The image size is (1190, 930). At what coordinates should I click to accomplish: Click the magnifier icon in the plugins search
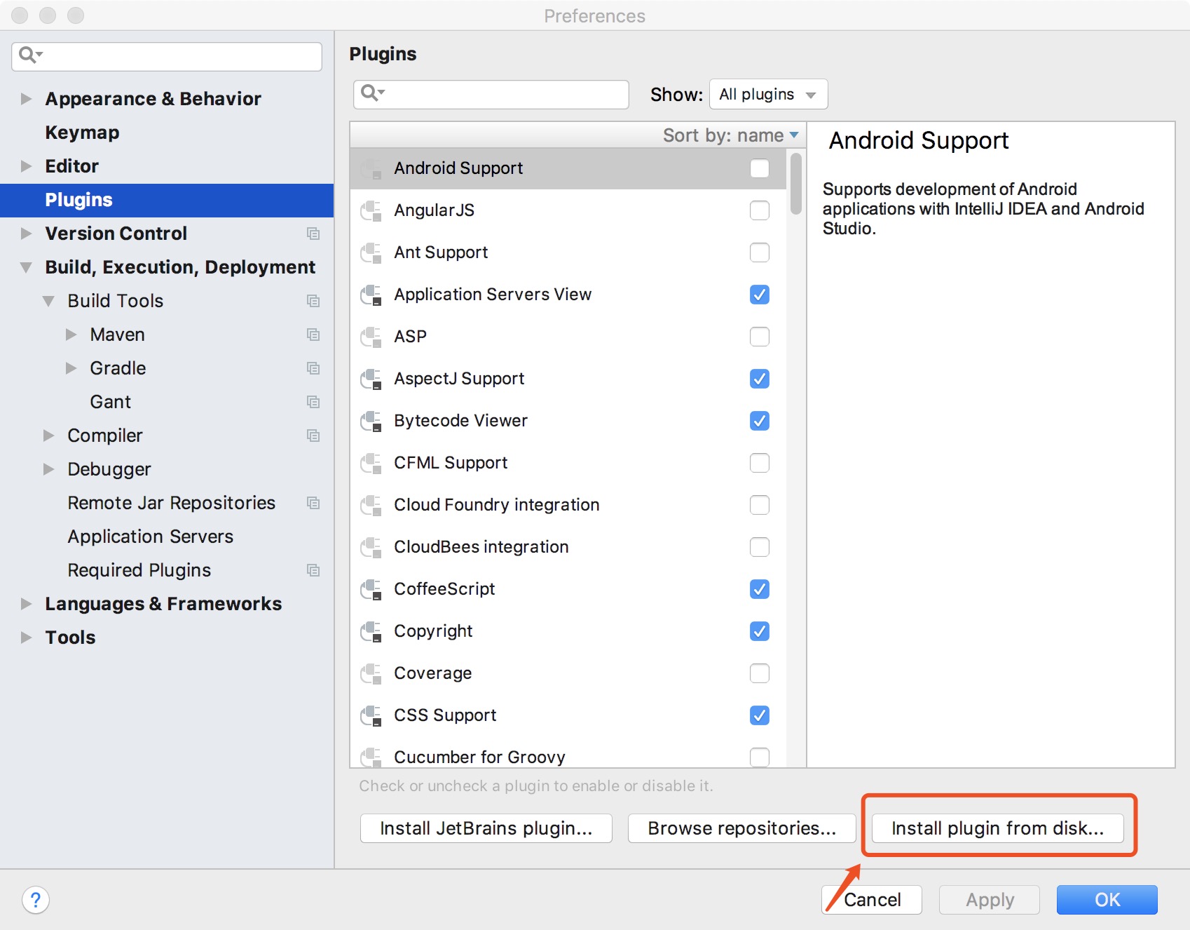(372, 93)
